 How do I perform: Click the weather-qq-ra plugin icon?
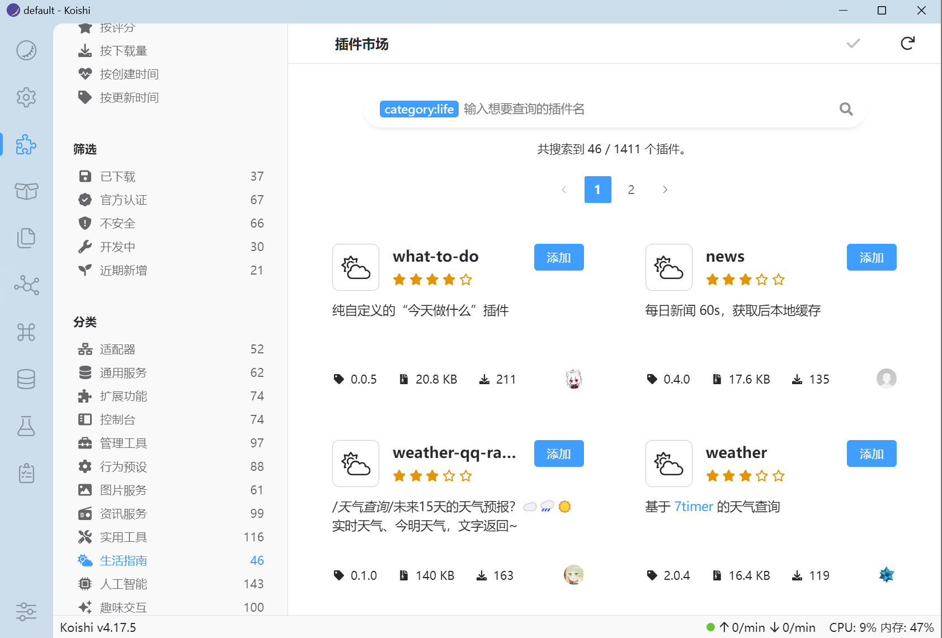click(356, 464)
